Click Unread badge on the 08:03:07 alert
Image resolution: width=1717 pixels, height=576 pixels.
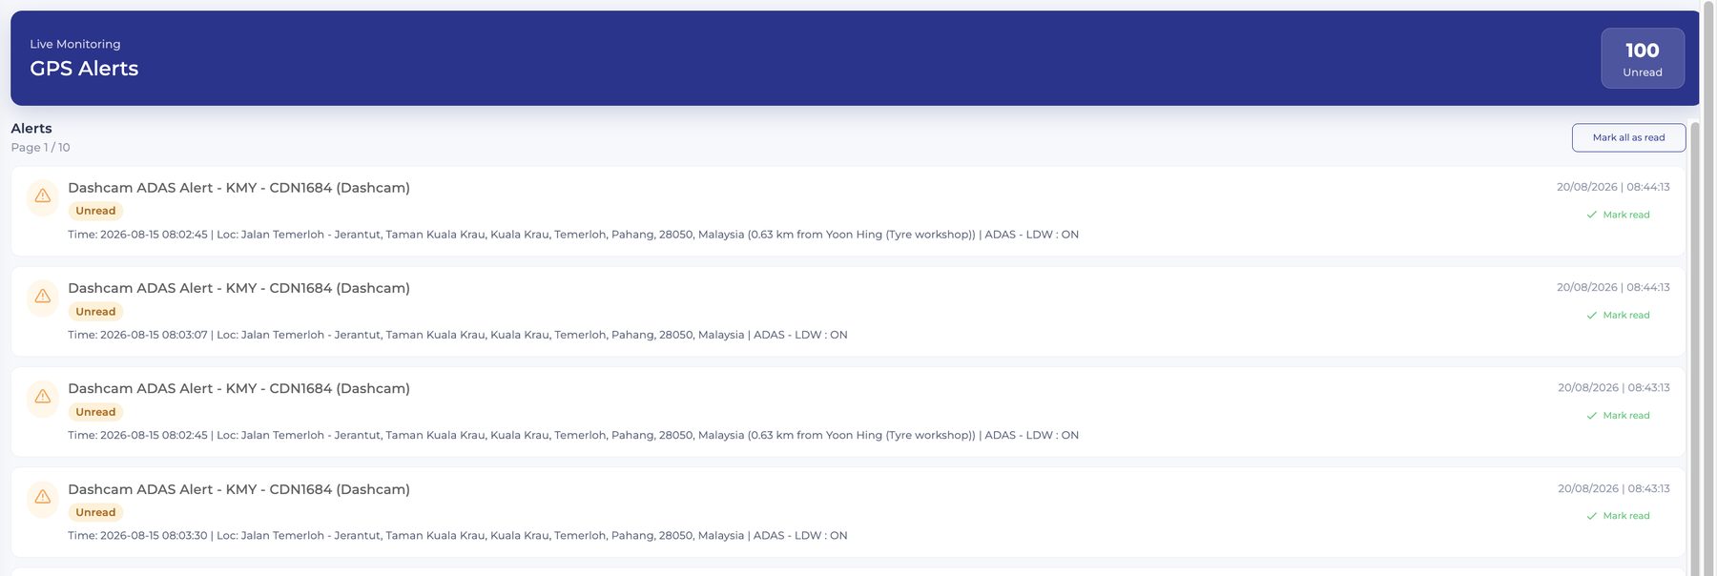[95, 312]
